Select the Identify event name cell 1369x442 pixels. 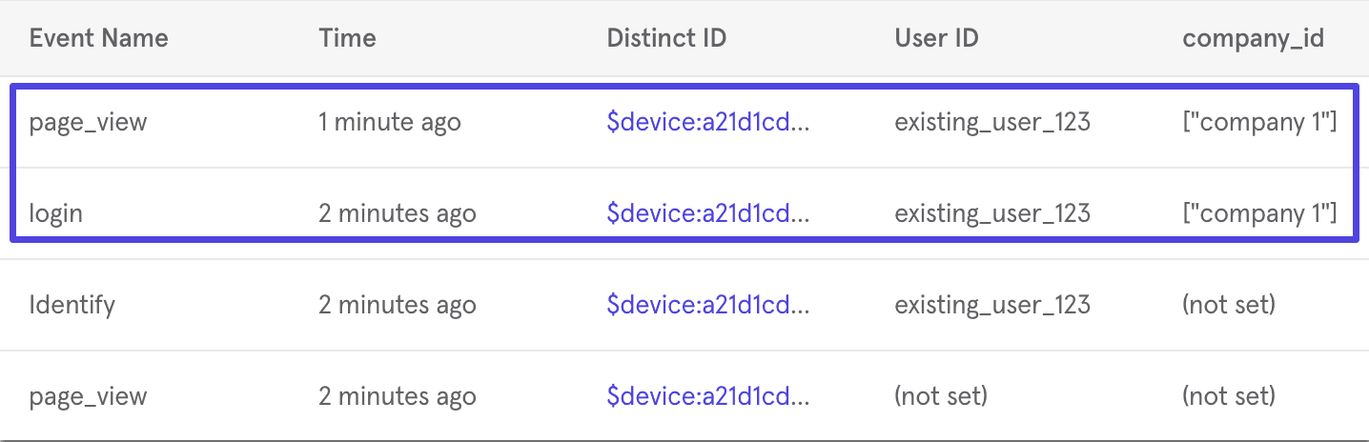click(x=72, y=305)
